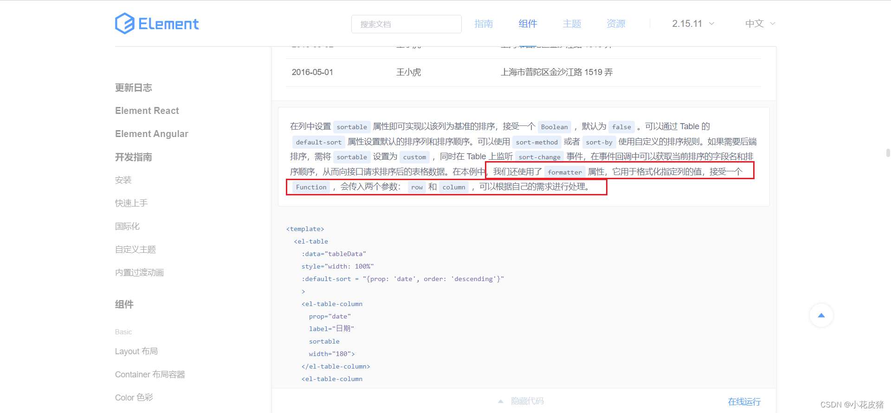Click the 2016-05-01 date cell
The image size is (891, 413).
[312, 72]
